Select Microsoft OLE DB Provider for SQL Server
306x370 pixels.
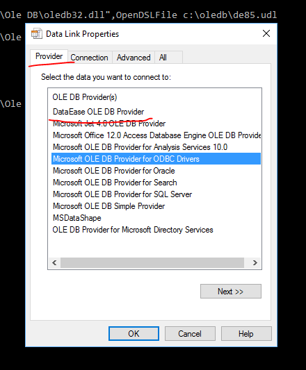[122, 194]
